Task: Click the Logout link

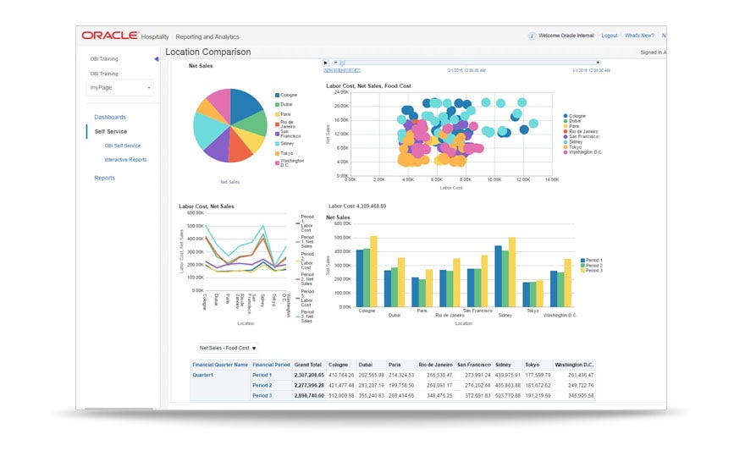Action: [609, 36]
